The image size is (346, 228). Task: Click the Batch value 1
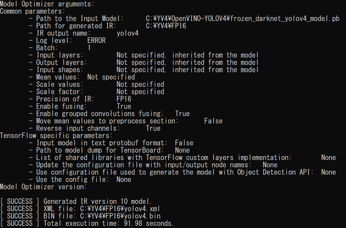(x=89, y=48)
